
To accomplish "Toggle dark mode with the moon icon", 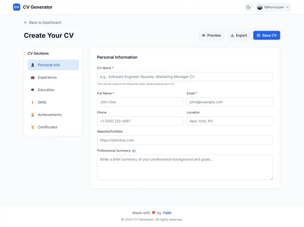I will coord(248,7).
